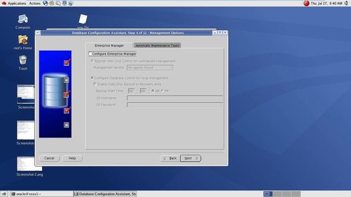Select the Trash desktop icon
The height and width of the screenshot is (197, 351).
23,63
